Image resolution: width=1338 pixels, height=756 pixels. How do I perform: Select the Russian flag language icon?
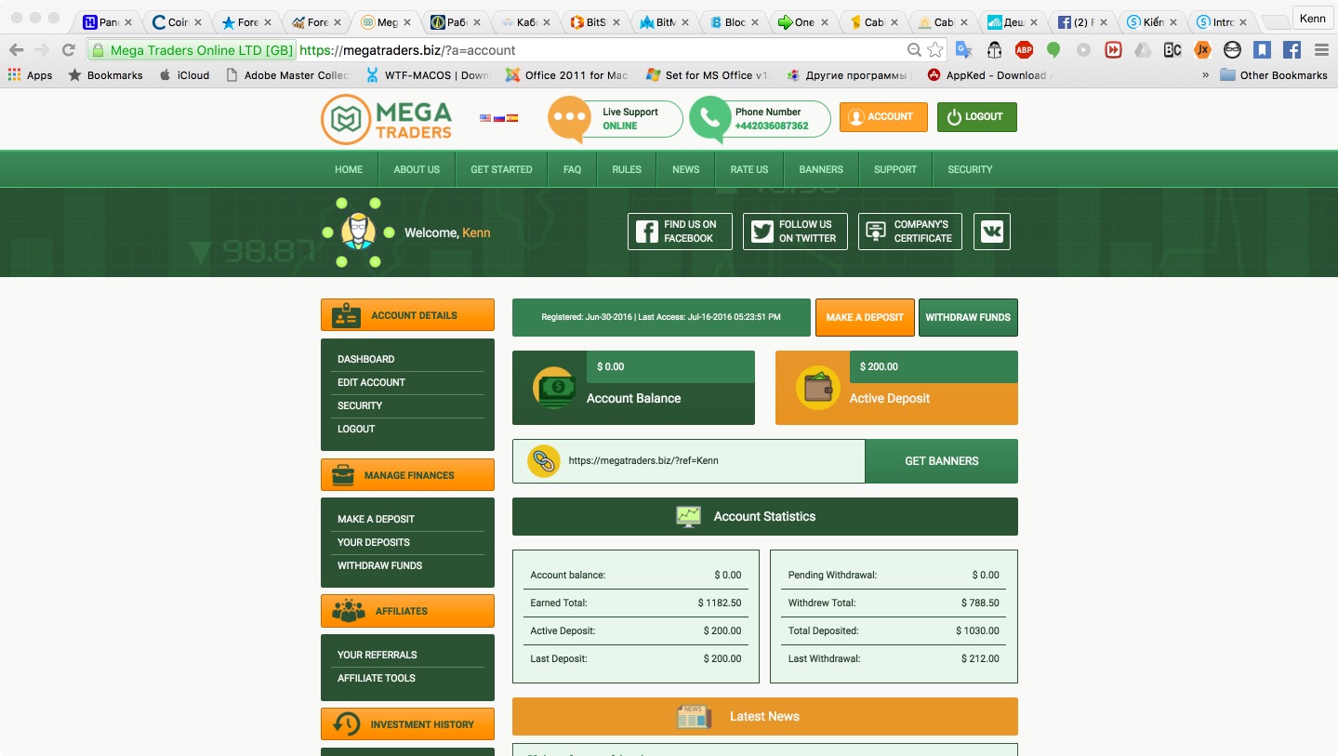(x=498, y=118)
